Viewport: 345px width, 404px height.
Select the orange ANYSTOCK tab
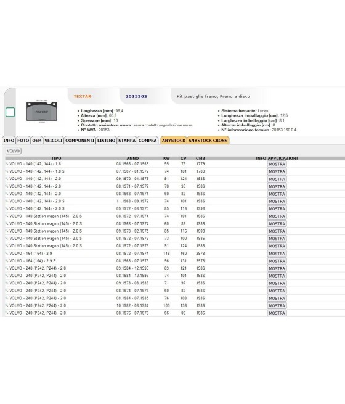174,141
